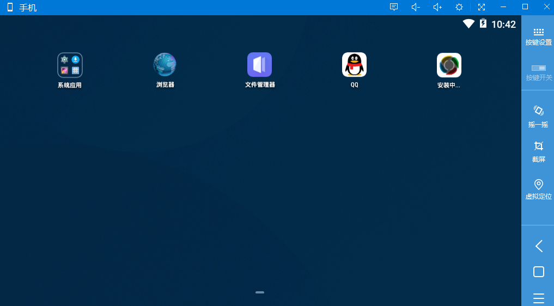
Task: Open the feedback message icon
Action: tap(394, 7)
